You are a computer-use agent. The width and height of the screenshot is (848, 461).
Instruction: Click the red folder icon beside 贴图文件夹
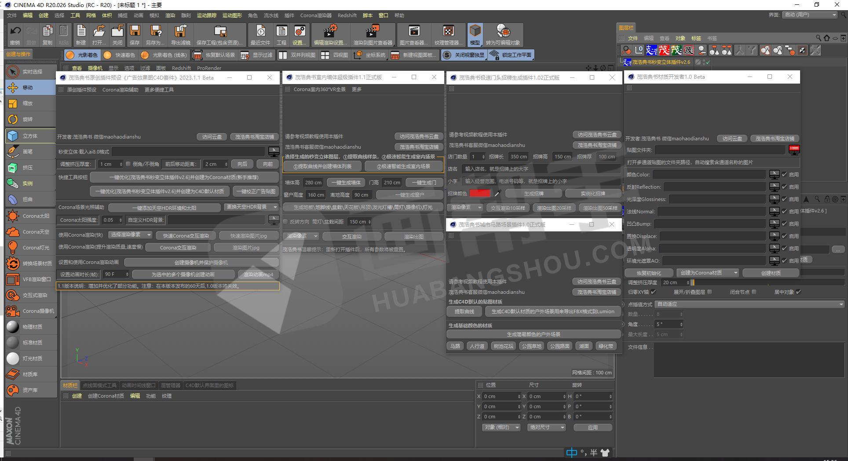(794, 150)
